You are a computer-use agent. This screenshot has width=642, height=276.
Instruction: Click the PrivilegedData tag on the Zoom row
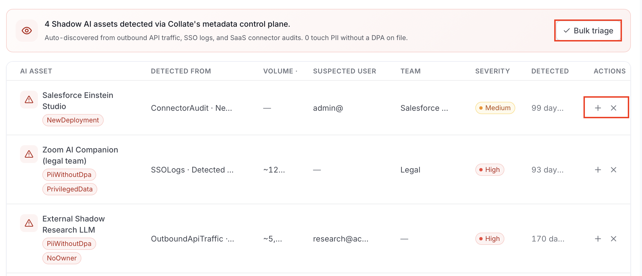[x=70, y=189]
